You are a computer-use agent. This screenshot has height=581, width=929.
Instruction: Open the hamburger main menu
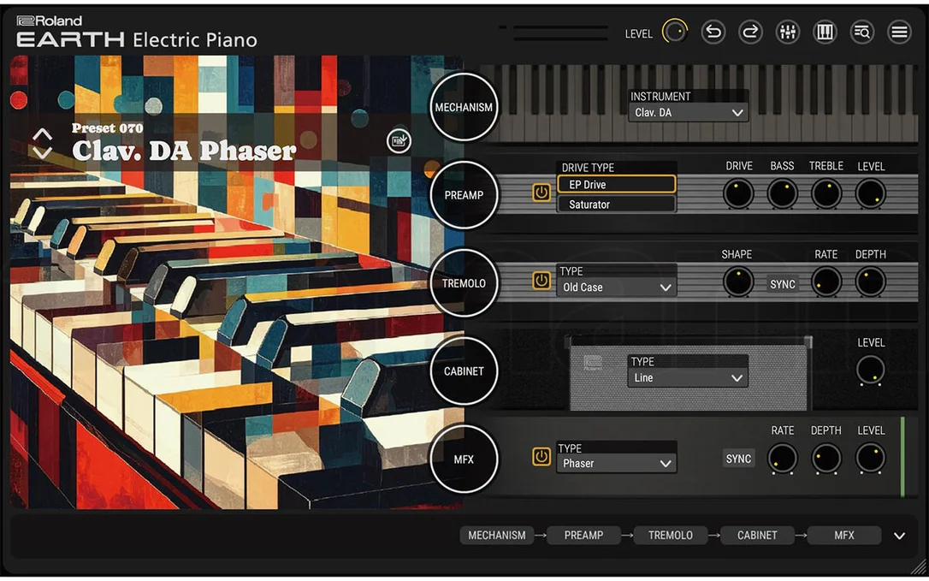[899, 32]
